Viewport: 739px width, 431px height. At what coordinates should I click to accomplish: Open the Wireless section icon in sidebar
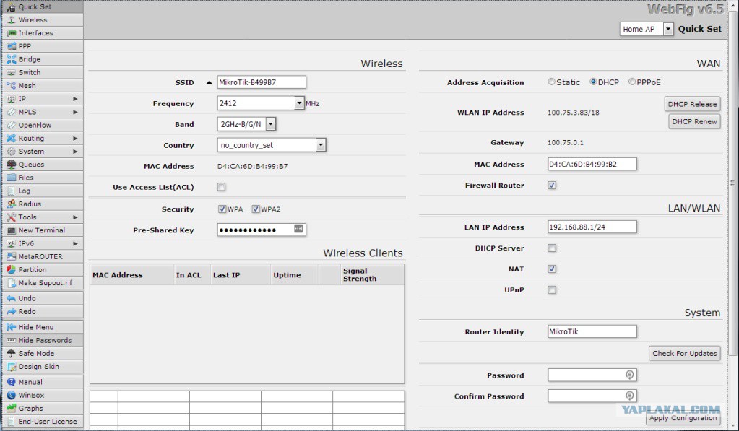[11, 20]
